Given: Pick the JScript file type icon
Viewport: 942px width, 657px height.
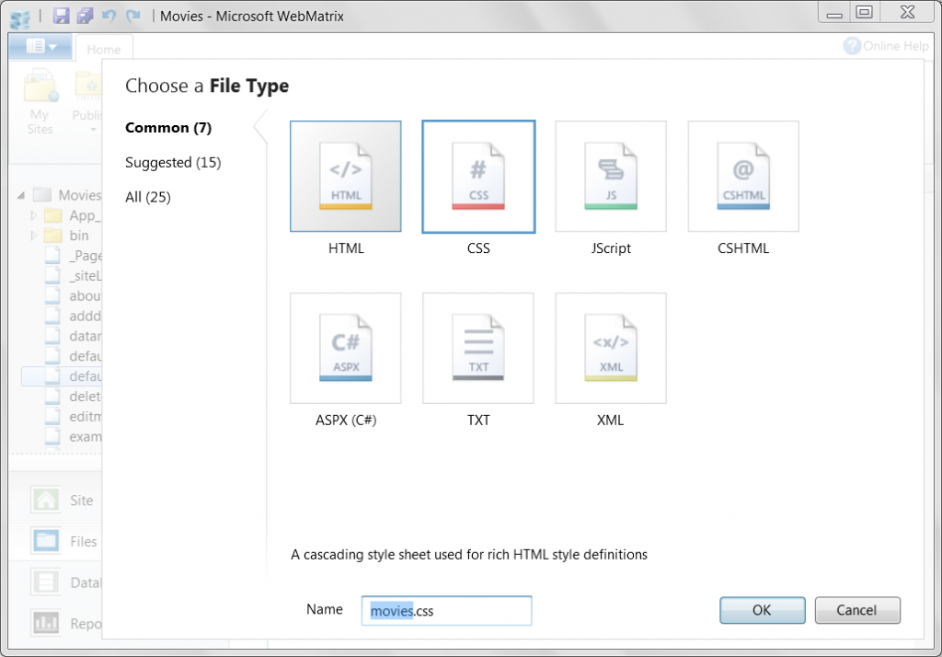Looking at the screenshot, I should pyautogui.click(x=611, y=176).
